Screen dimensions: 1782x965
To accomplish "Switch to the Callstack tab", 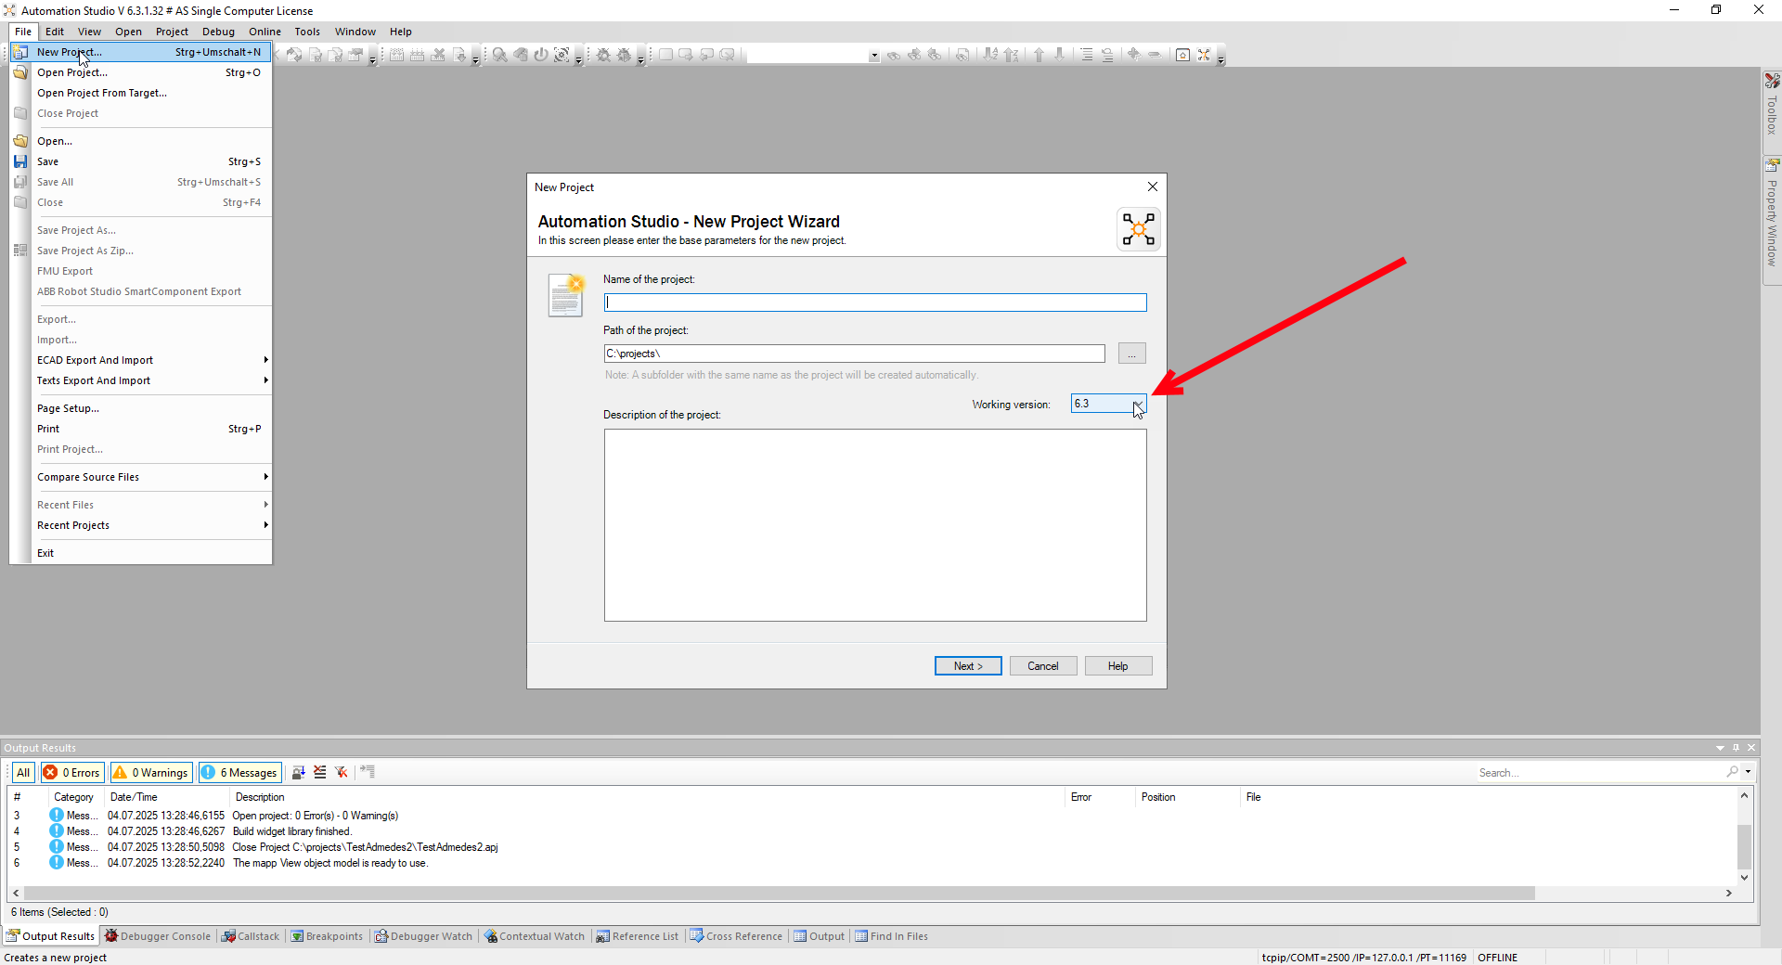I will coord(251,936).
